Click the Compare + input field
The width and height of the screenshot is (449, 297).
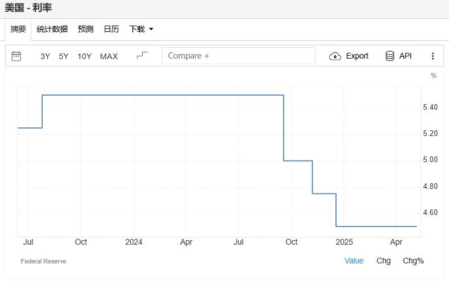pyautogui.click(x=238, y=56)
